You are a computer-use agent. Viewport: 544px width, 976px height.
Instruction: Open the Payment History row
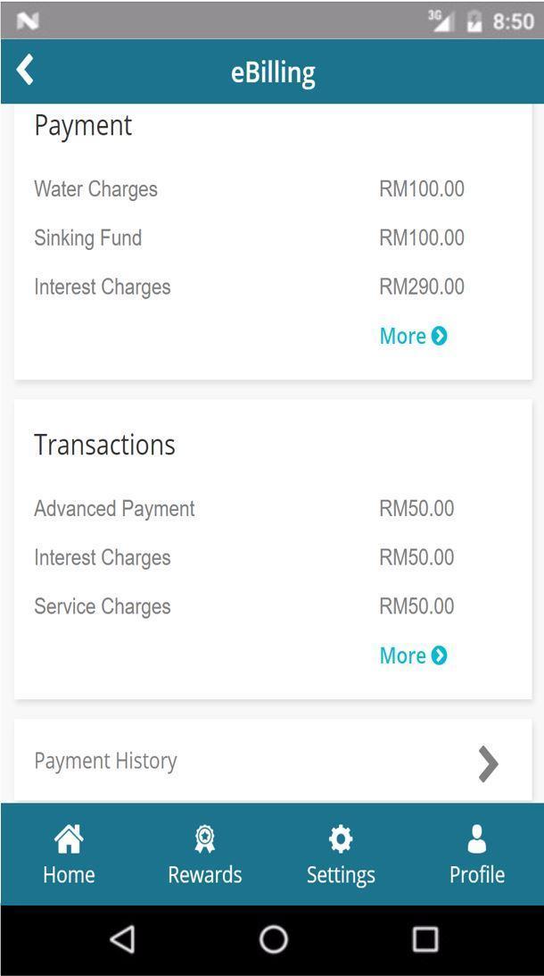point(106,761)
